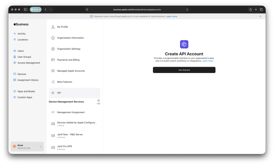Click the Assignment History icon
Viewport: 274px width, 165px height.
tap(15, 80)
